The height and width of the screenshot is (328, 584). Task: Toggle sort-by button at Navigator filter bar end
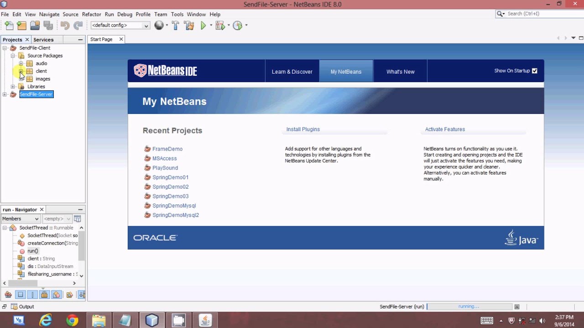(x=82, y=295)
